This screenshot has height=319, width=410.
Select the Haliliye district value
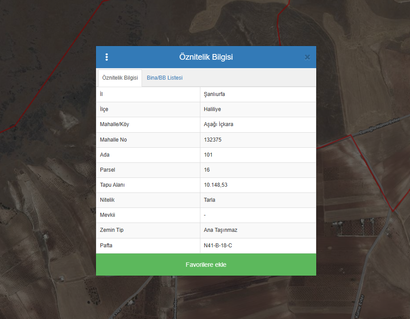[212, 109]
